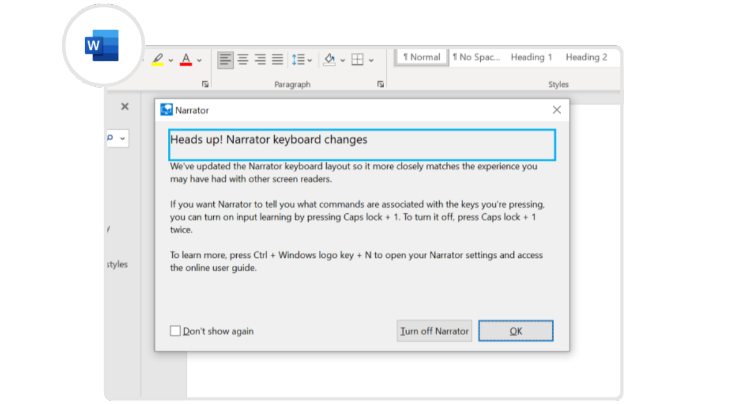749x404 pixels.
Task: Apply the Normal style
Action: coord(422,57)
